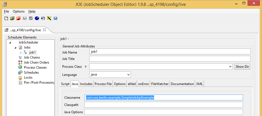Click the undo arrow toolbar icon
Viewport: 262px width, 116px height.
(x=43, y=18)
